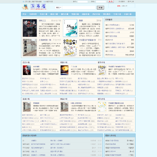Open the dark book cover in featured section

tap(30, 28)
